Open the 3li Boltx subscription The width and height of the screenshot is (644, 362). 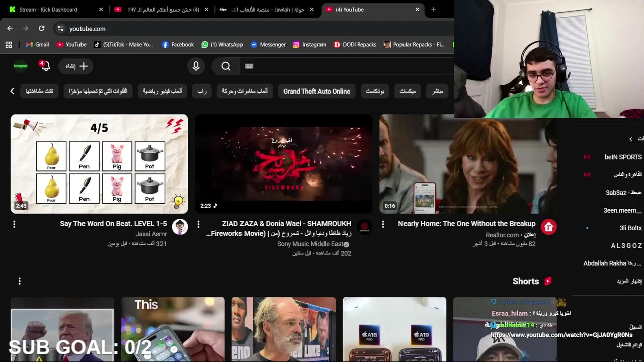click(630, 228)
